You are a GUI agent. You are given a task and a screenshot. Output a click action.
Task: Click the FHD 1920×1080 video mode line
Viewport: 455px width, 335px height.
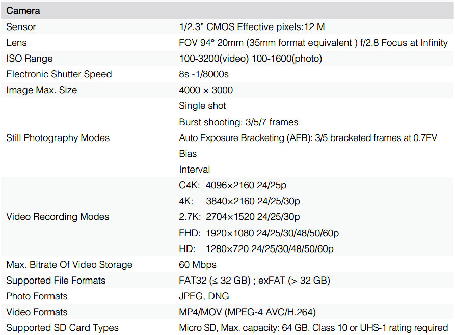(x=259, y=233)
